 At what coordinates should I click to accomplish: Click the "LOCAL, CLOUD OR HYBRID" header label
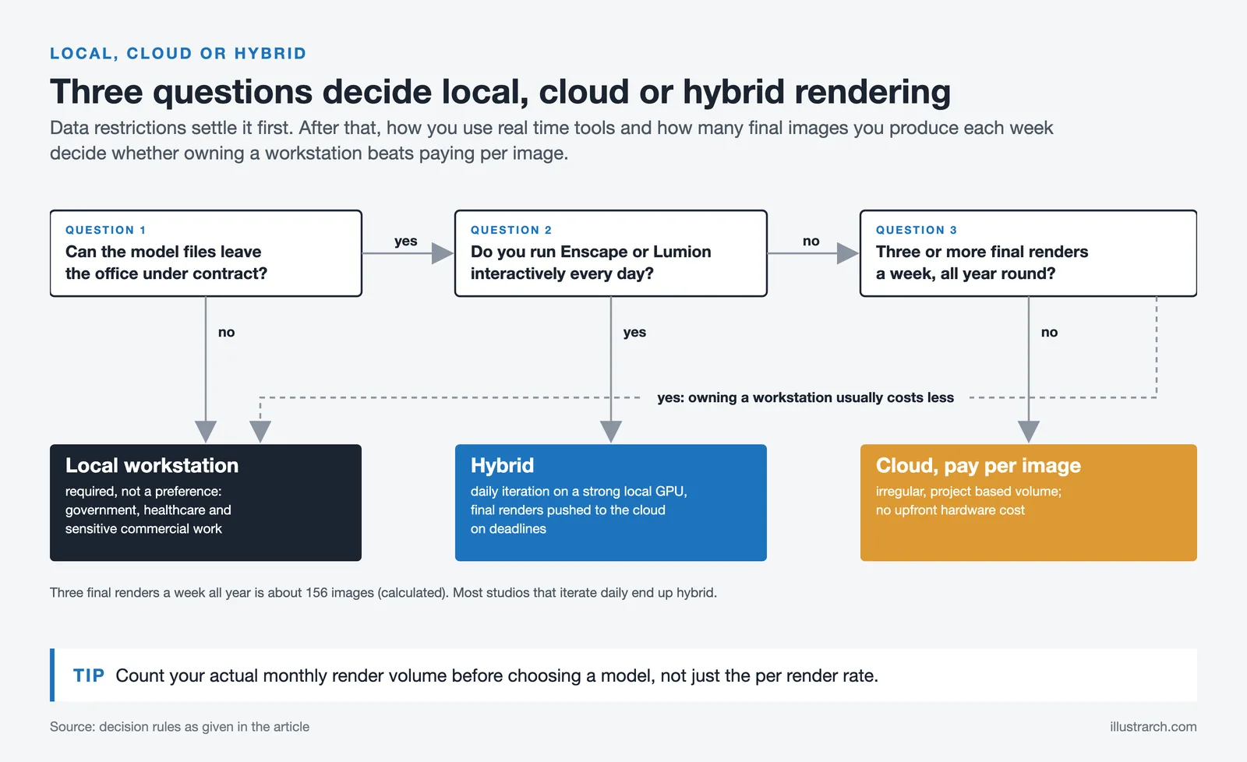pos(178,54)
